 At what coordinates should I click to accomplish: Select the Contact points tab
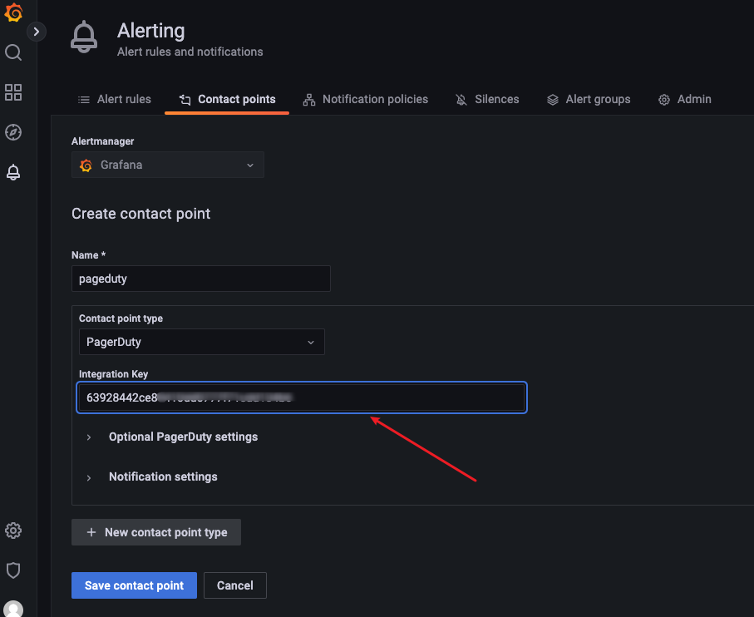point(227,100)
